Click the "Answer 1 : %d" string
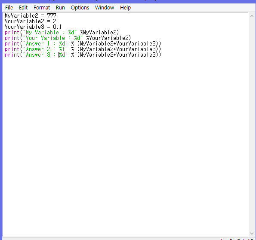 pyautogui.click(x=45, y=43)
